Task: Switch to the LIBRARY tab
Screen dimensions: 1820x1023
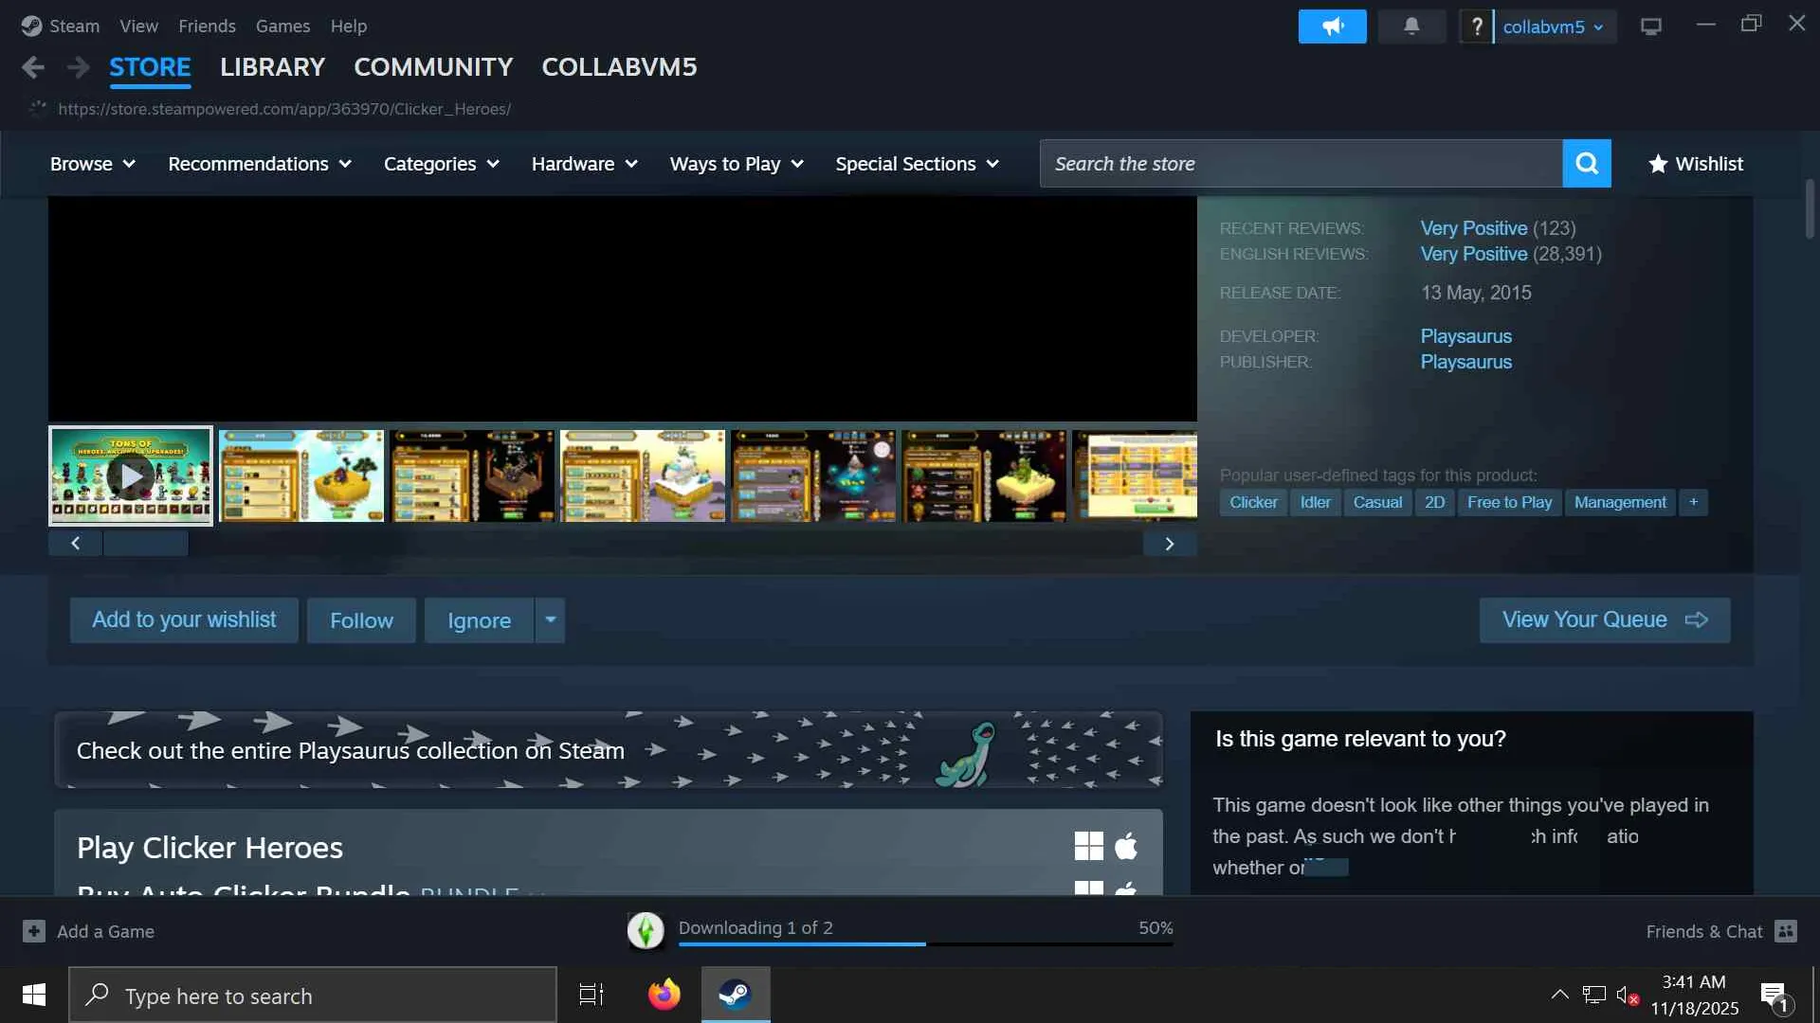Action: [272, 67]
